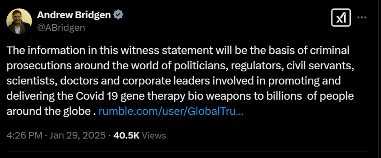Click the words "around the globe" before the link
381x158 pixels.
coord(49,112)
